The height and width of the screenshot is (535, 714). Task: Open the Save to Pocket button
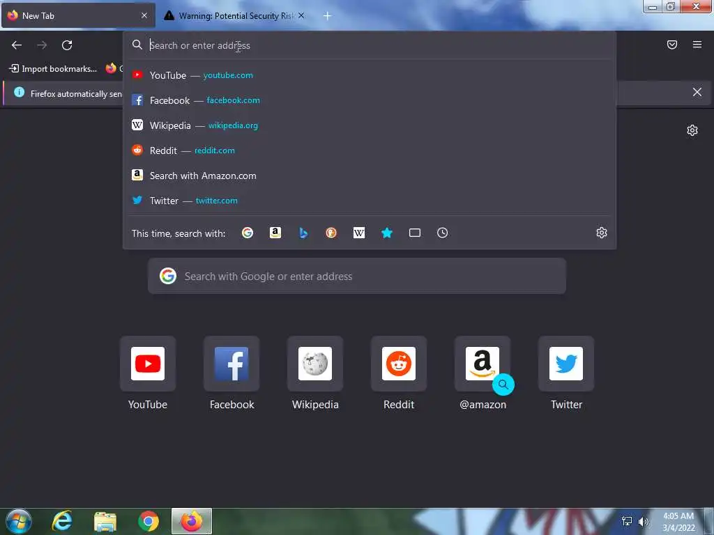672,45
